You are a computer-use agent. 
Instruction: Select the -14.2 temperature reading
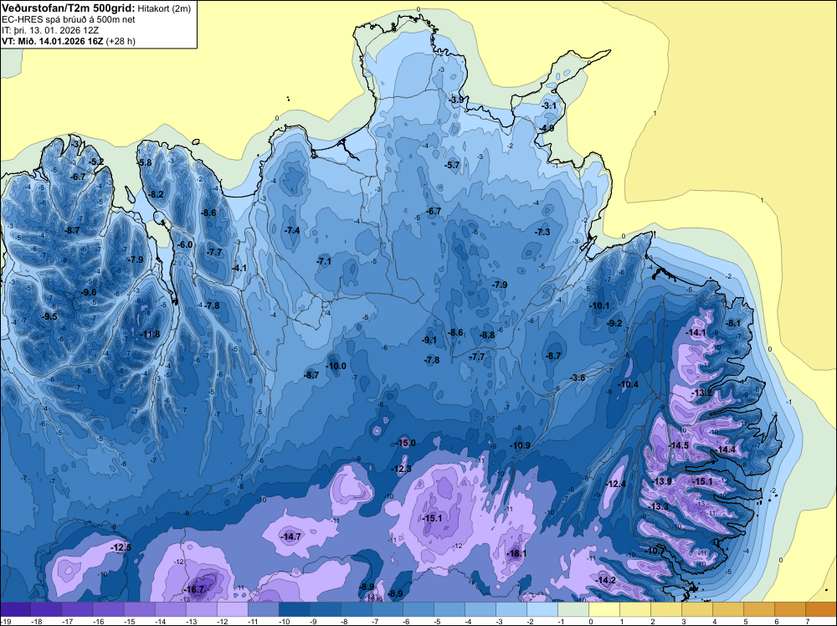[606, 581]
